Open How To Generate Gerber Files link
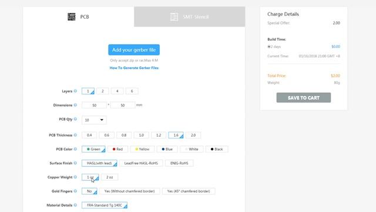376x212 pixels. click(134, 68)
